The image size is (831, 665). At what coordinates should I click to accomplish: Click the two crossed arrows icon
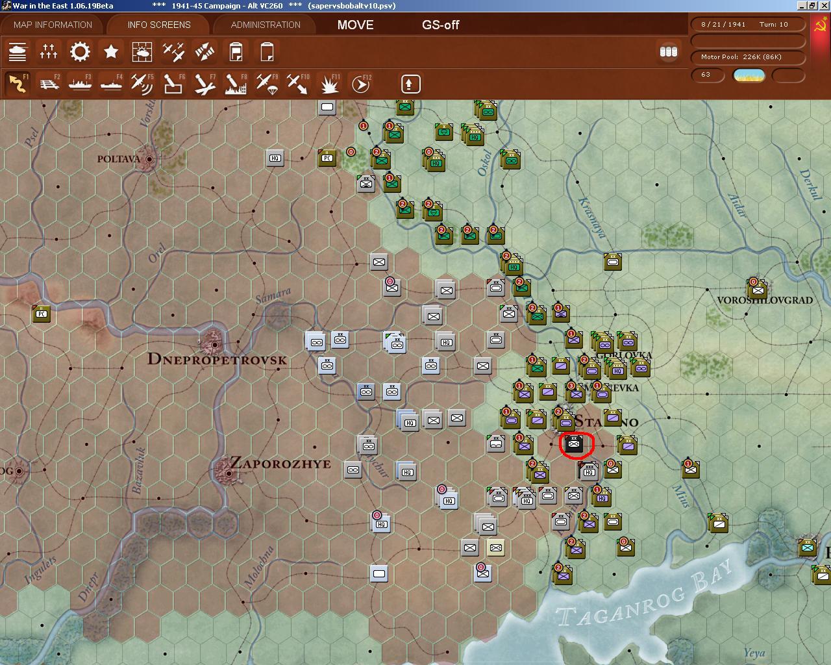click(205, 52)
